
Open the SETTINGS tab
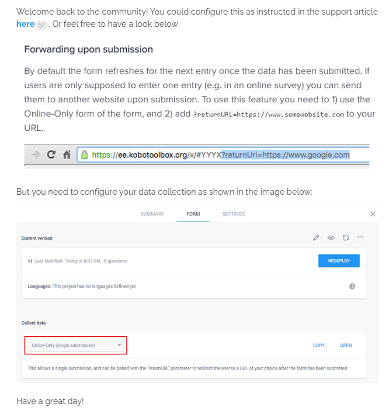coord(234,214)
